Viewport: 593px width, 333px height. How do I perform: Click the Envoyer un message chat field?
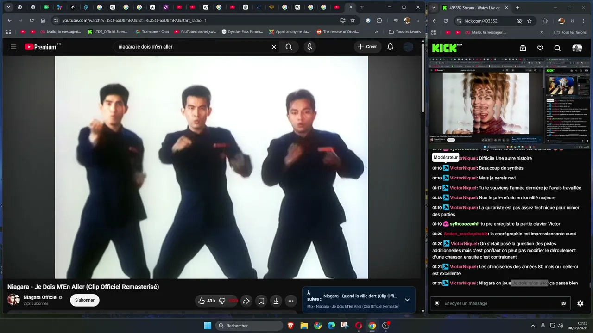pyautogui.click(x=501, y=303)
